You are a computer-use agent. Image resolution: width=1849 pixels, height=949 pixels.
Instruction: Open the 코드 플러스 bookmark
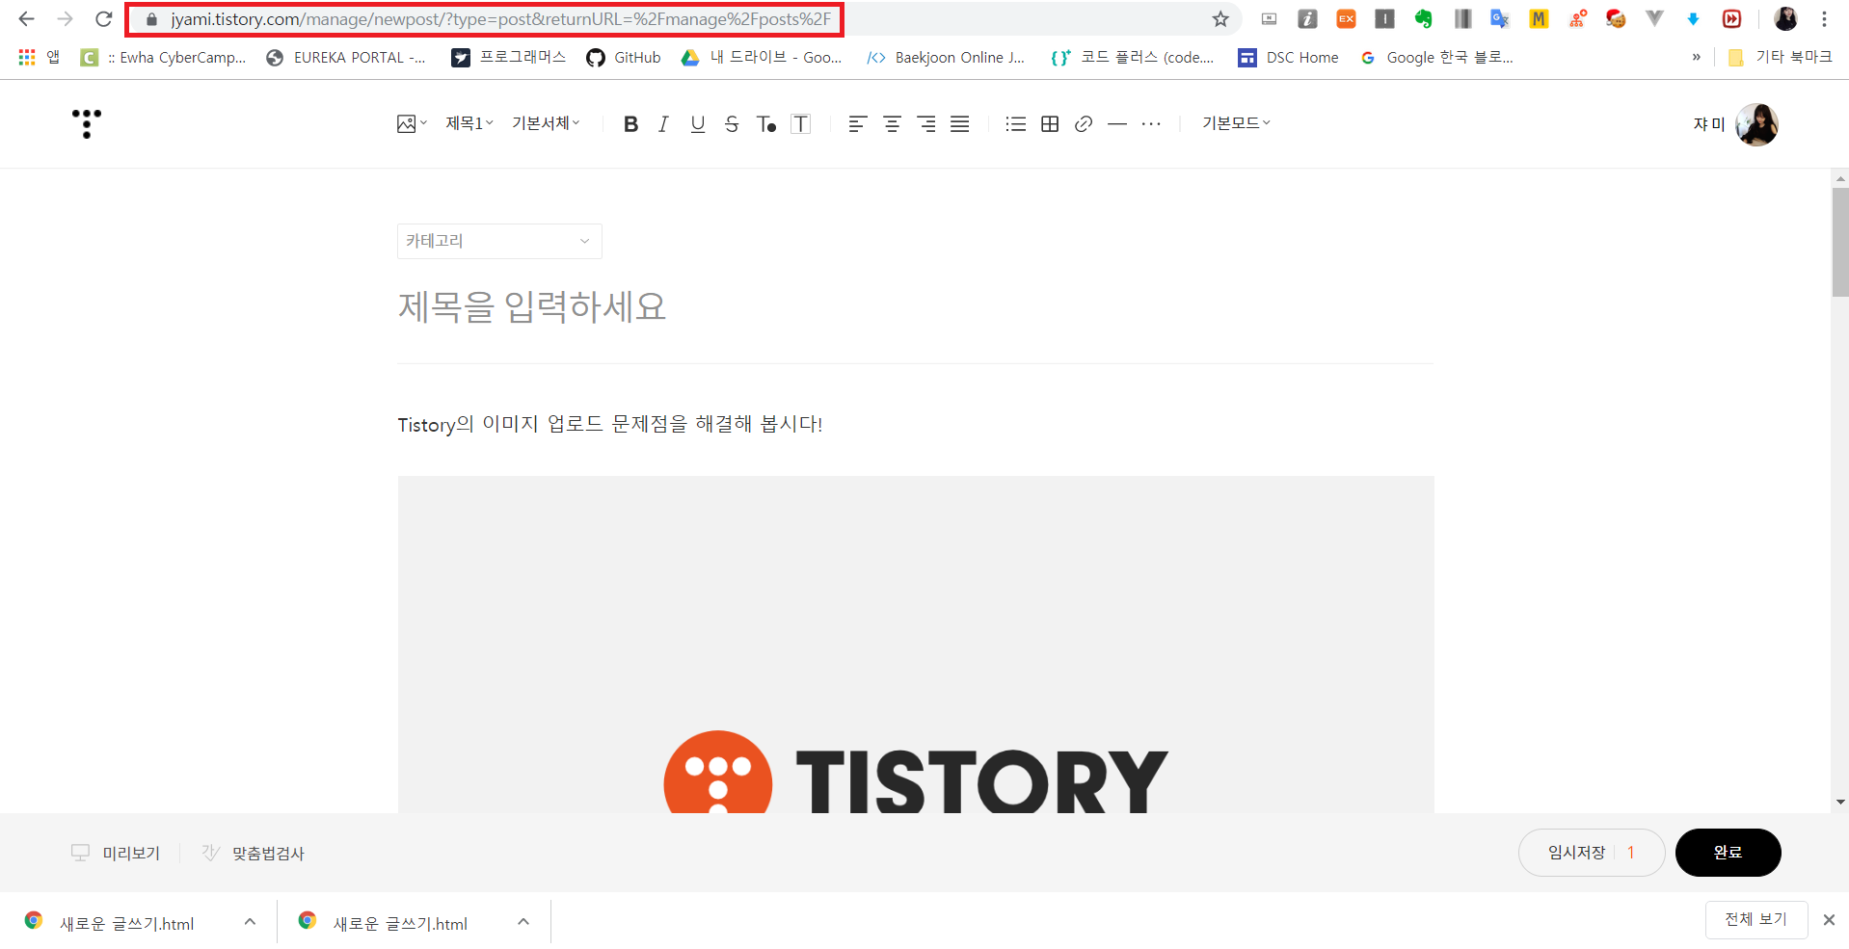[x=1133, y=58]
